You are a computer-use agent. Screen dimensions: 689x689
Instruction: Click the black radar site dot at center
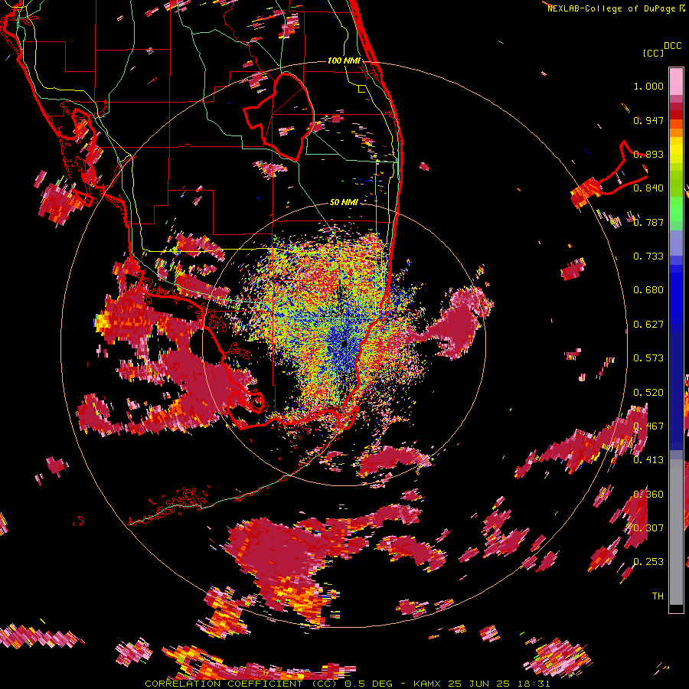(x=344, y=344)
